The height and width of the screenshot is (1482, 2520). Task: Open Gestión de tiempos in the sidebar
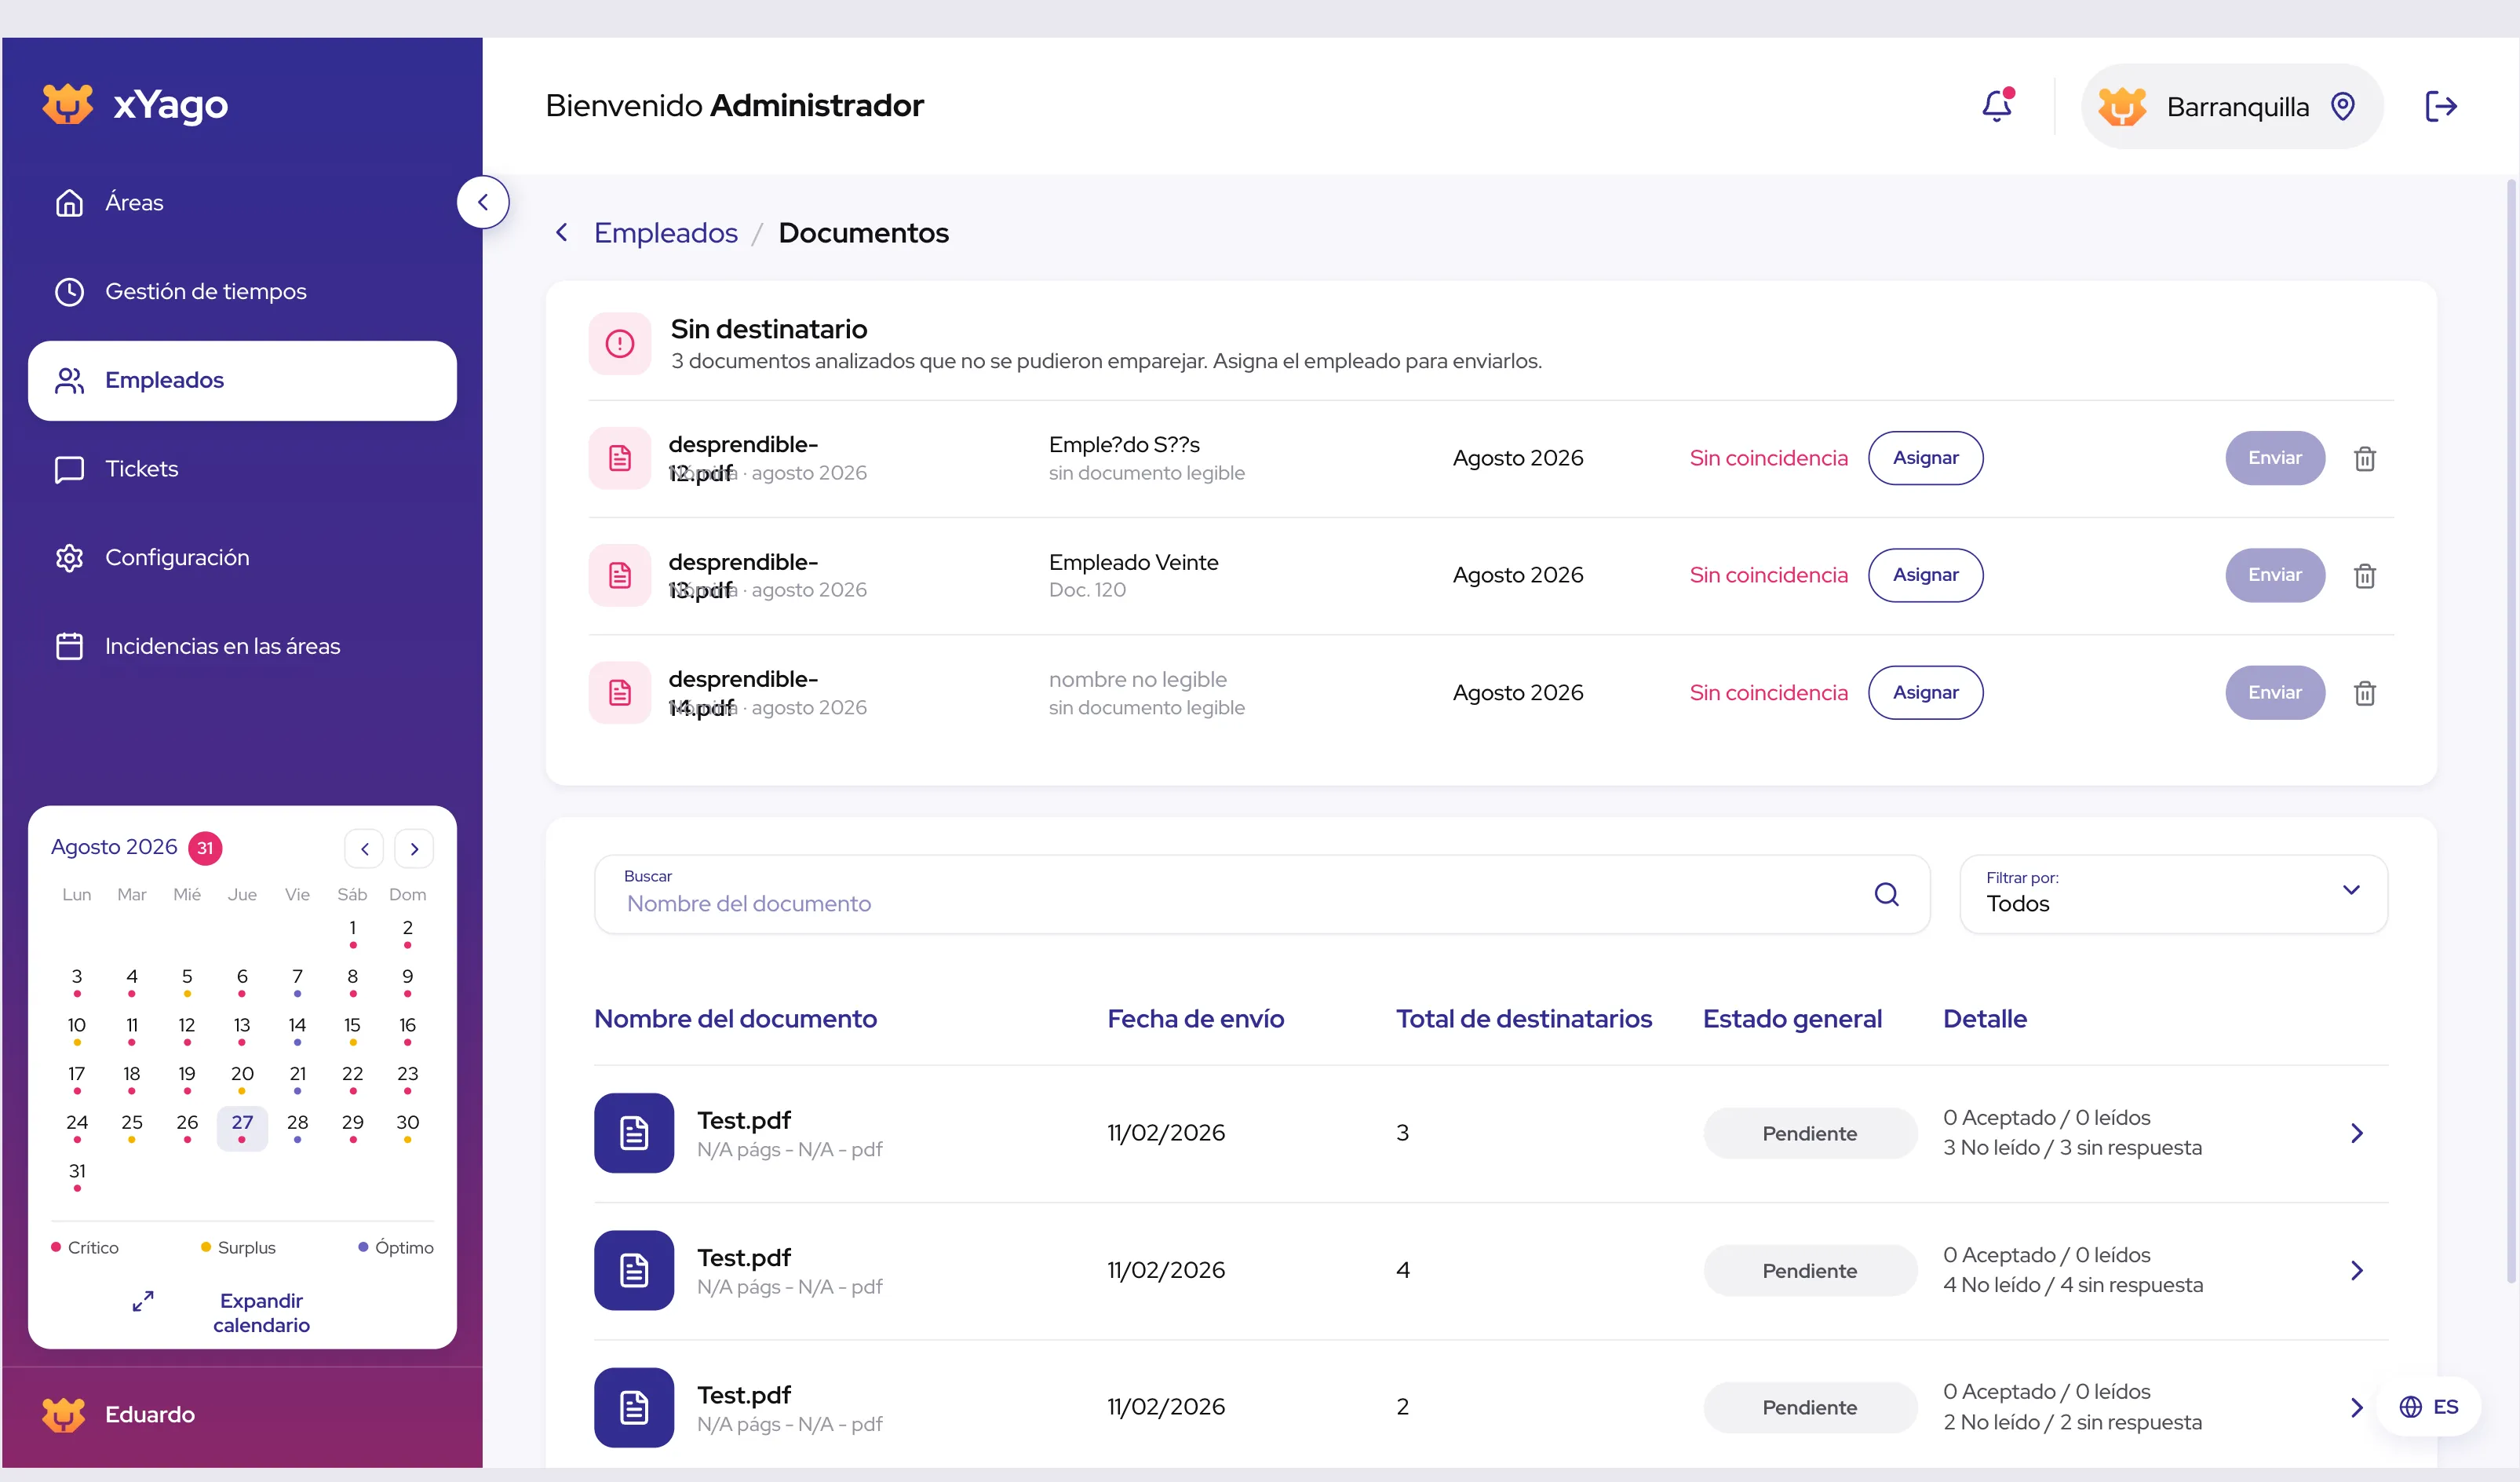point(242,292)
